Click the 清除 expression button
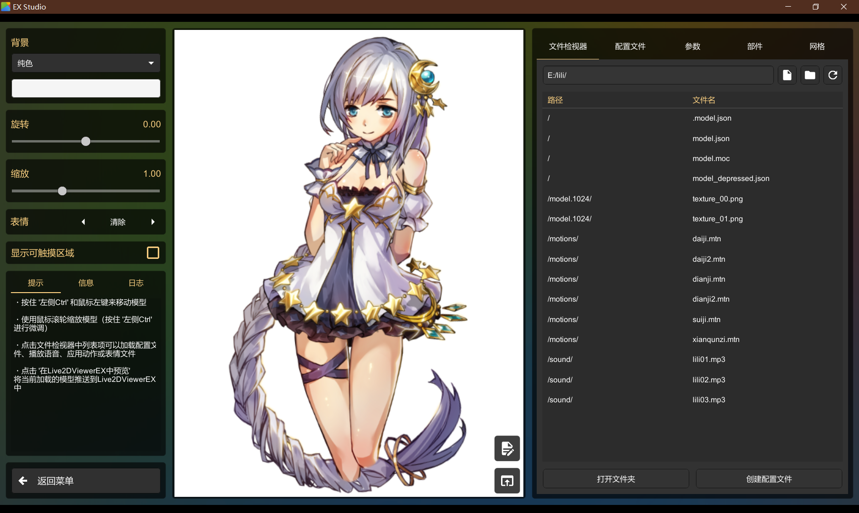Viewport: 859px width, 513px height. tap(118, 222)
